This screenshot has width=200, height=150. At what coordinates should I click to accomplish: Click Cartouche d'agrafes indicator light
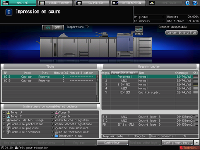pyautogui.click(x=52, y=120)
